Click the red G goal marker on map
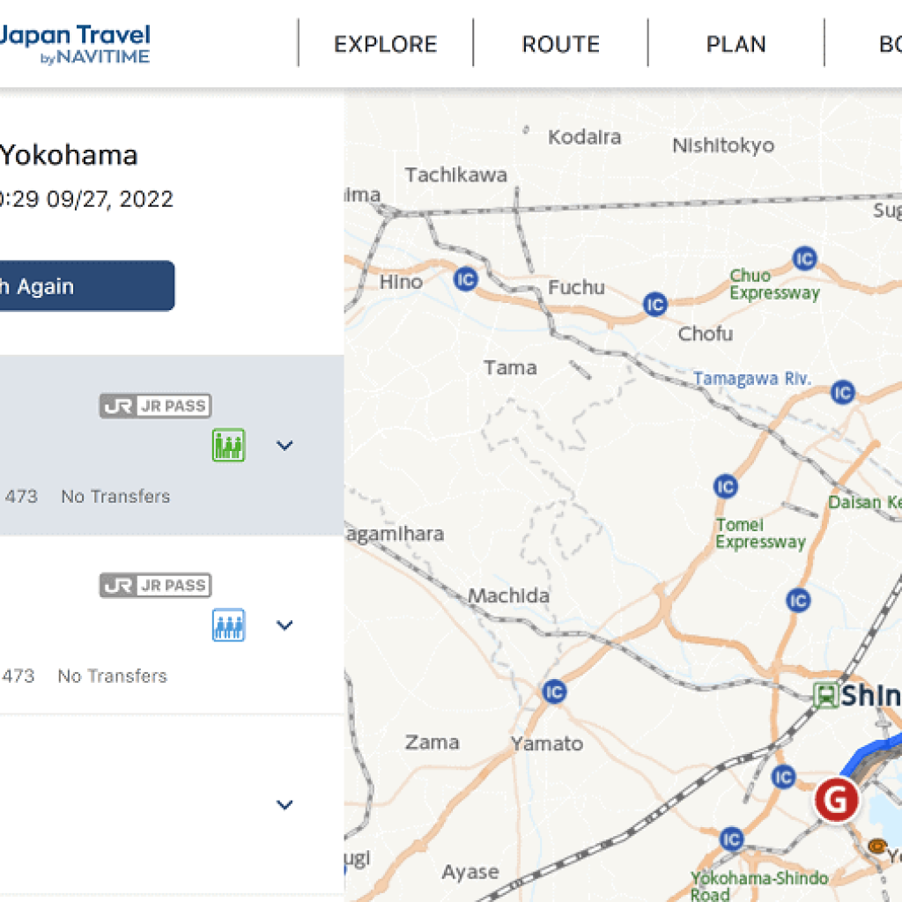The width and height of the screenshot is (902, 902). point(835,800)
